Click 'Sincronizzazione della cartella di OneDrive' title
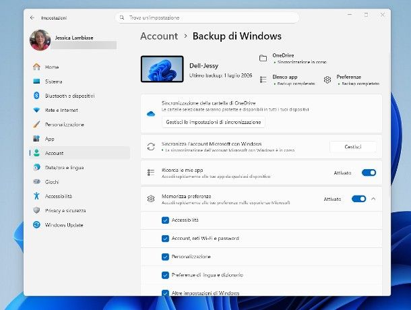Image resolution: width=411 pixels, height=310 pixels. pyautogui.click(x=208, y=103)
